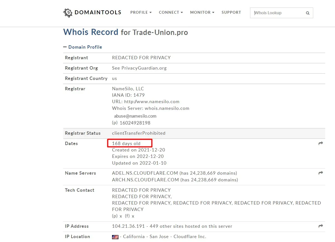Click the Tech Contact '(p) x (f) x' line

[x=123, y=216]
